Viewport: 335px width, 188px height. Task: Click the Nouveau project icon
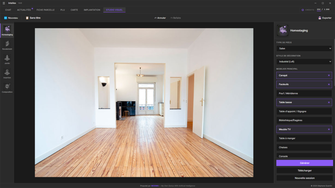tap(6, 18)
